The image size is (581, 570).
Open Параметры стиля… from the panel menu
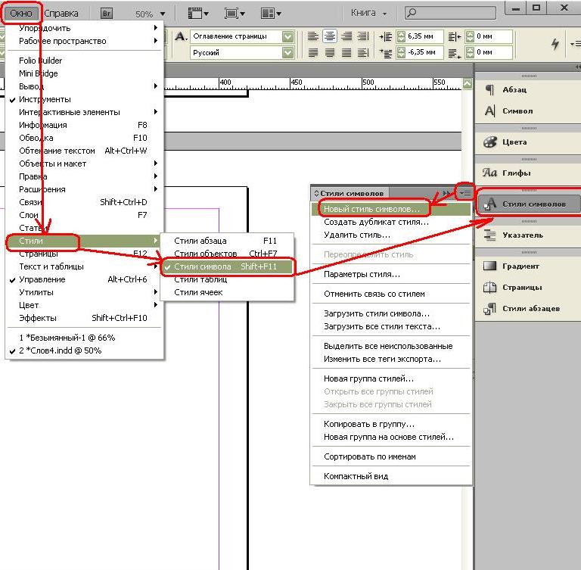[391, 275]
